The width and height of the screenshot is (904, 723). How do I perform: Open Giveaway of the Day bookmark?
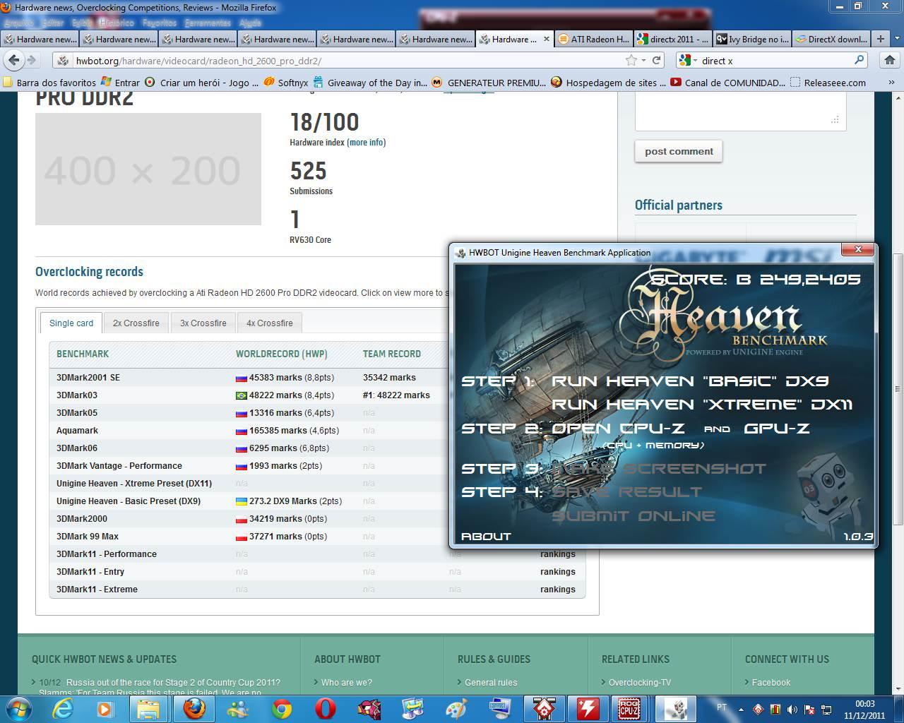pos(370,83)
